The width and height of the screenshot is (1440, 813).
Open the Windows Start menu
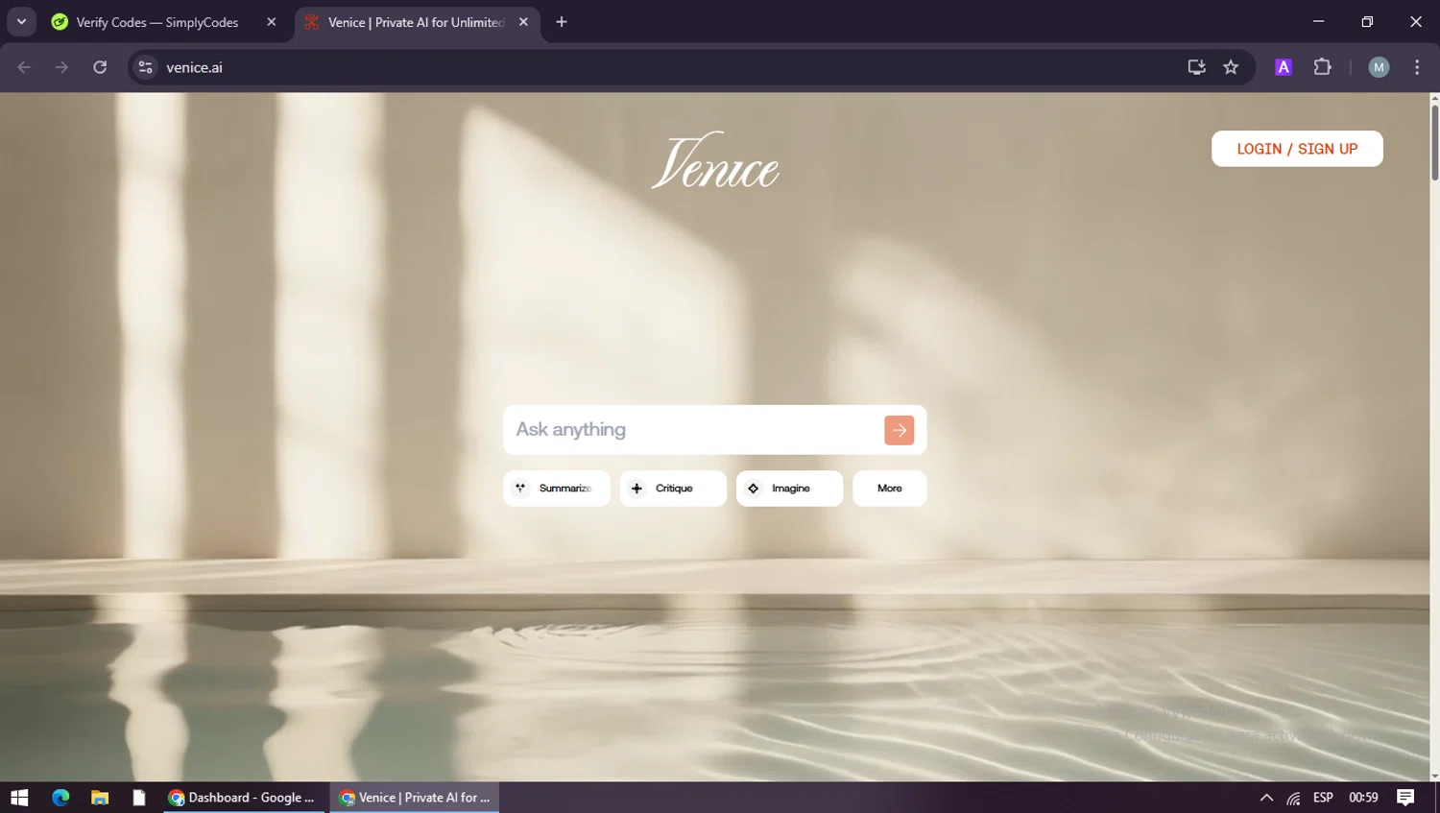(x=19, y=798)
